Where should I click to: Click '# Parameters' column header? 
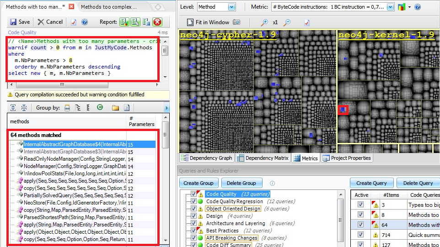click(x=141, y=121)
